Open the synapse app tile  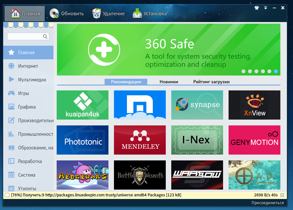coord(197,105)
